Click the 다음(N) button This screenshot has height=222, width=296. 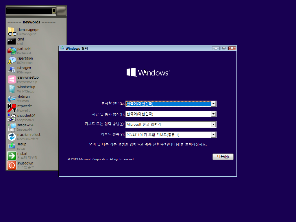tap(223, 156)
